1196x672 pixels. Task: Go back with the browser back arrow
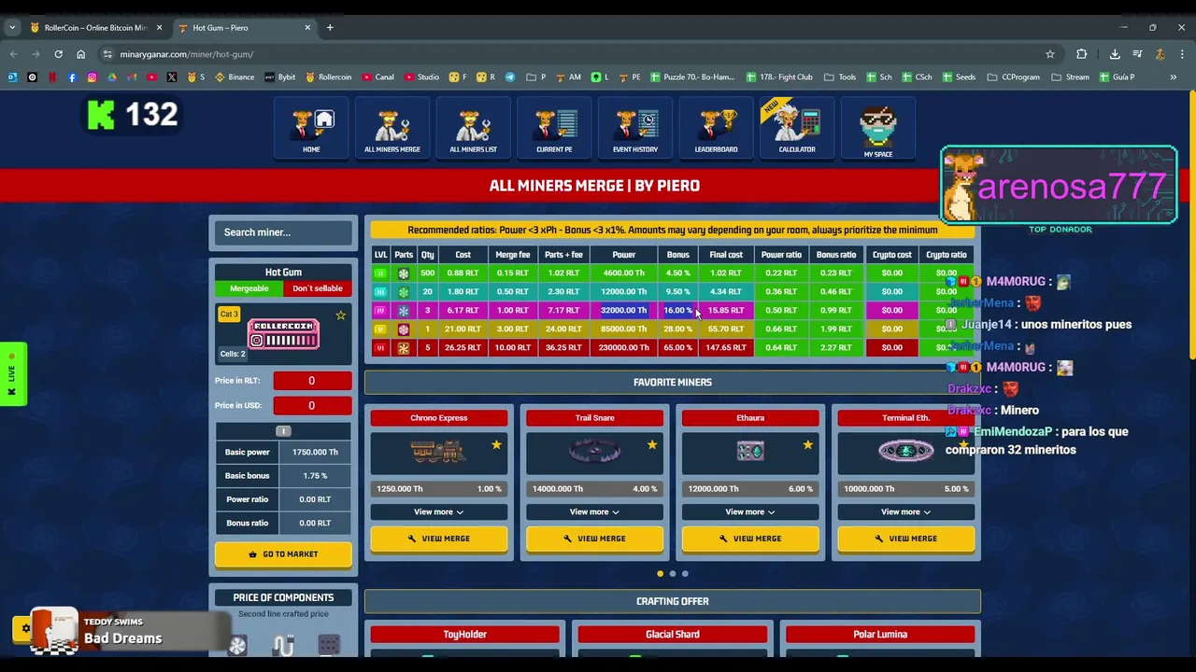coord(13,54)
